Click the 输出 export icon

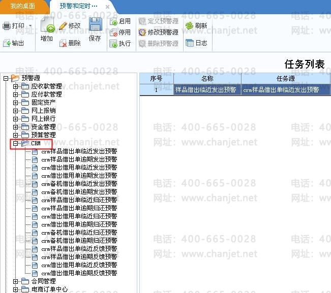pos(7,43)
